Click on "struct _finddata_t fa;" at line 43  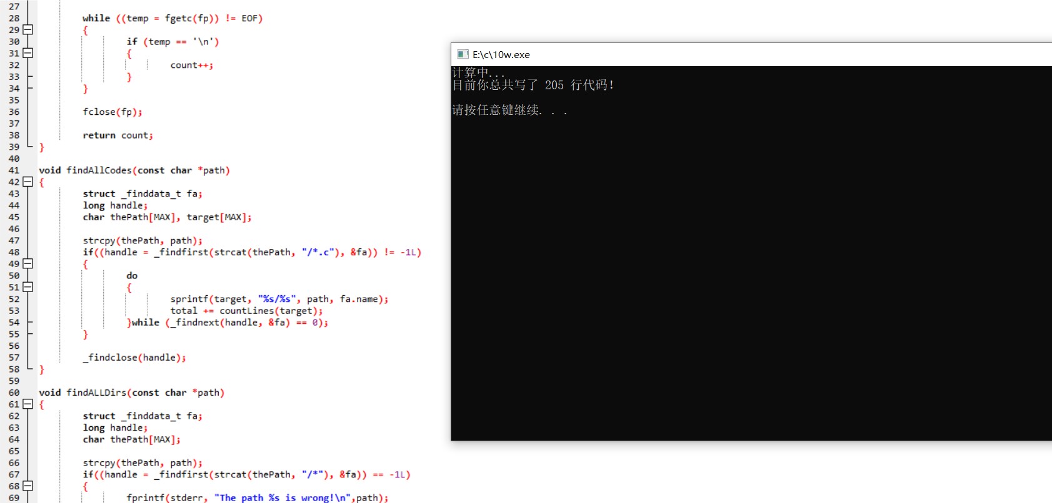coord(143,193)
